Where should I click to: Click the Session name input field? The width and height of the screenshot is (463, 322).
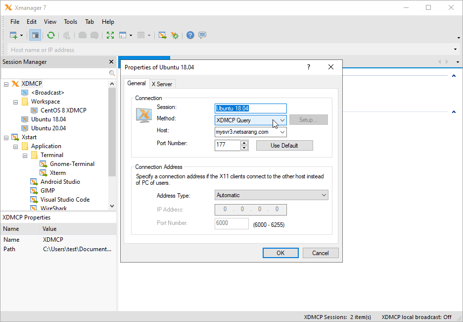tap(250, 108)
